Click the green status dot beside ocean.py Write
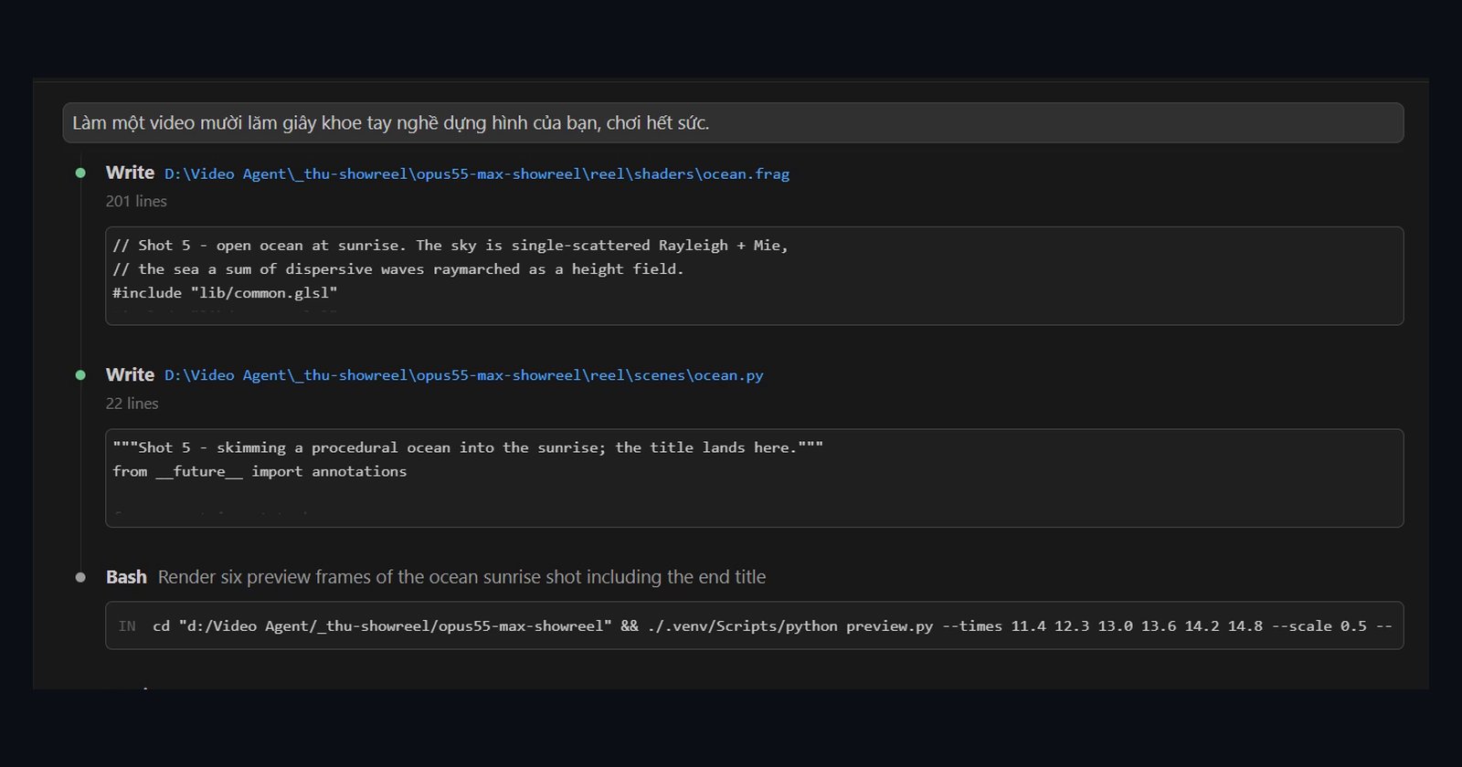 80,374
